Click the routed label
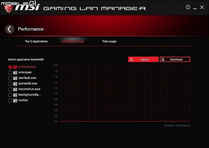 coord(23,100)
